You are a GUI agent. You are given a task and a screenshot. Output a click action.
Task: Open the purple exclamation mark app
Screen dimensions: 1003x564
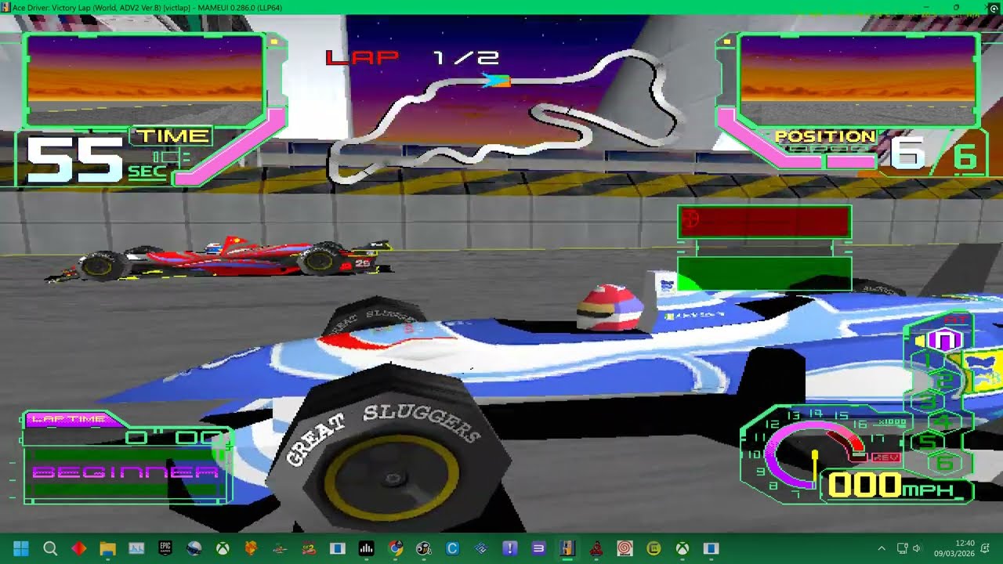510,548
